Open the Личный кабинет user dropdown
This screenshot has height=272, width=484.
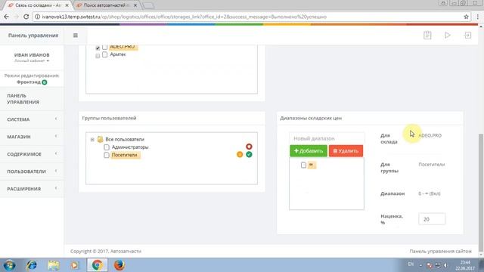(x=32, y=60)
